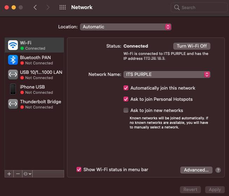Enable Ask to join new networks
The height and width of the screenshot is (196, 229).
click(126, 111)
